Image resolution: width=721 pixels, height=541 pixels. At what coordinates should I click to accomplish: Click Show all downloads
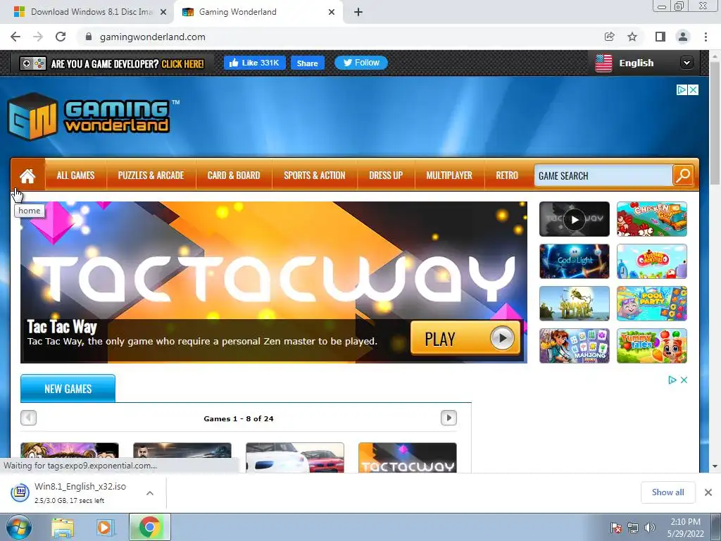tap(667, 492)
